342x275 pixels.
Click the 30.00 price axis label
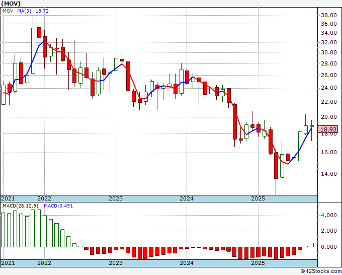click(329, 52)
